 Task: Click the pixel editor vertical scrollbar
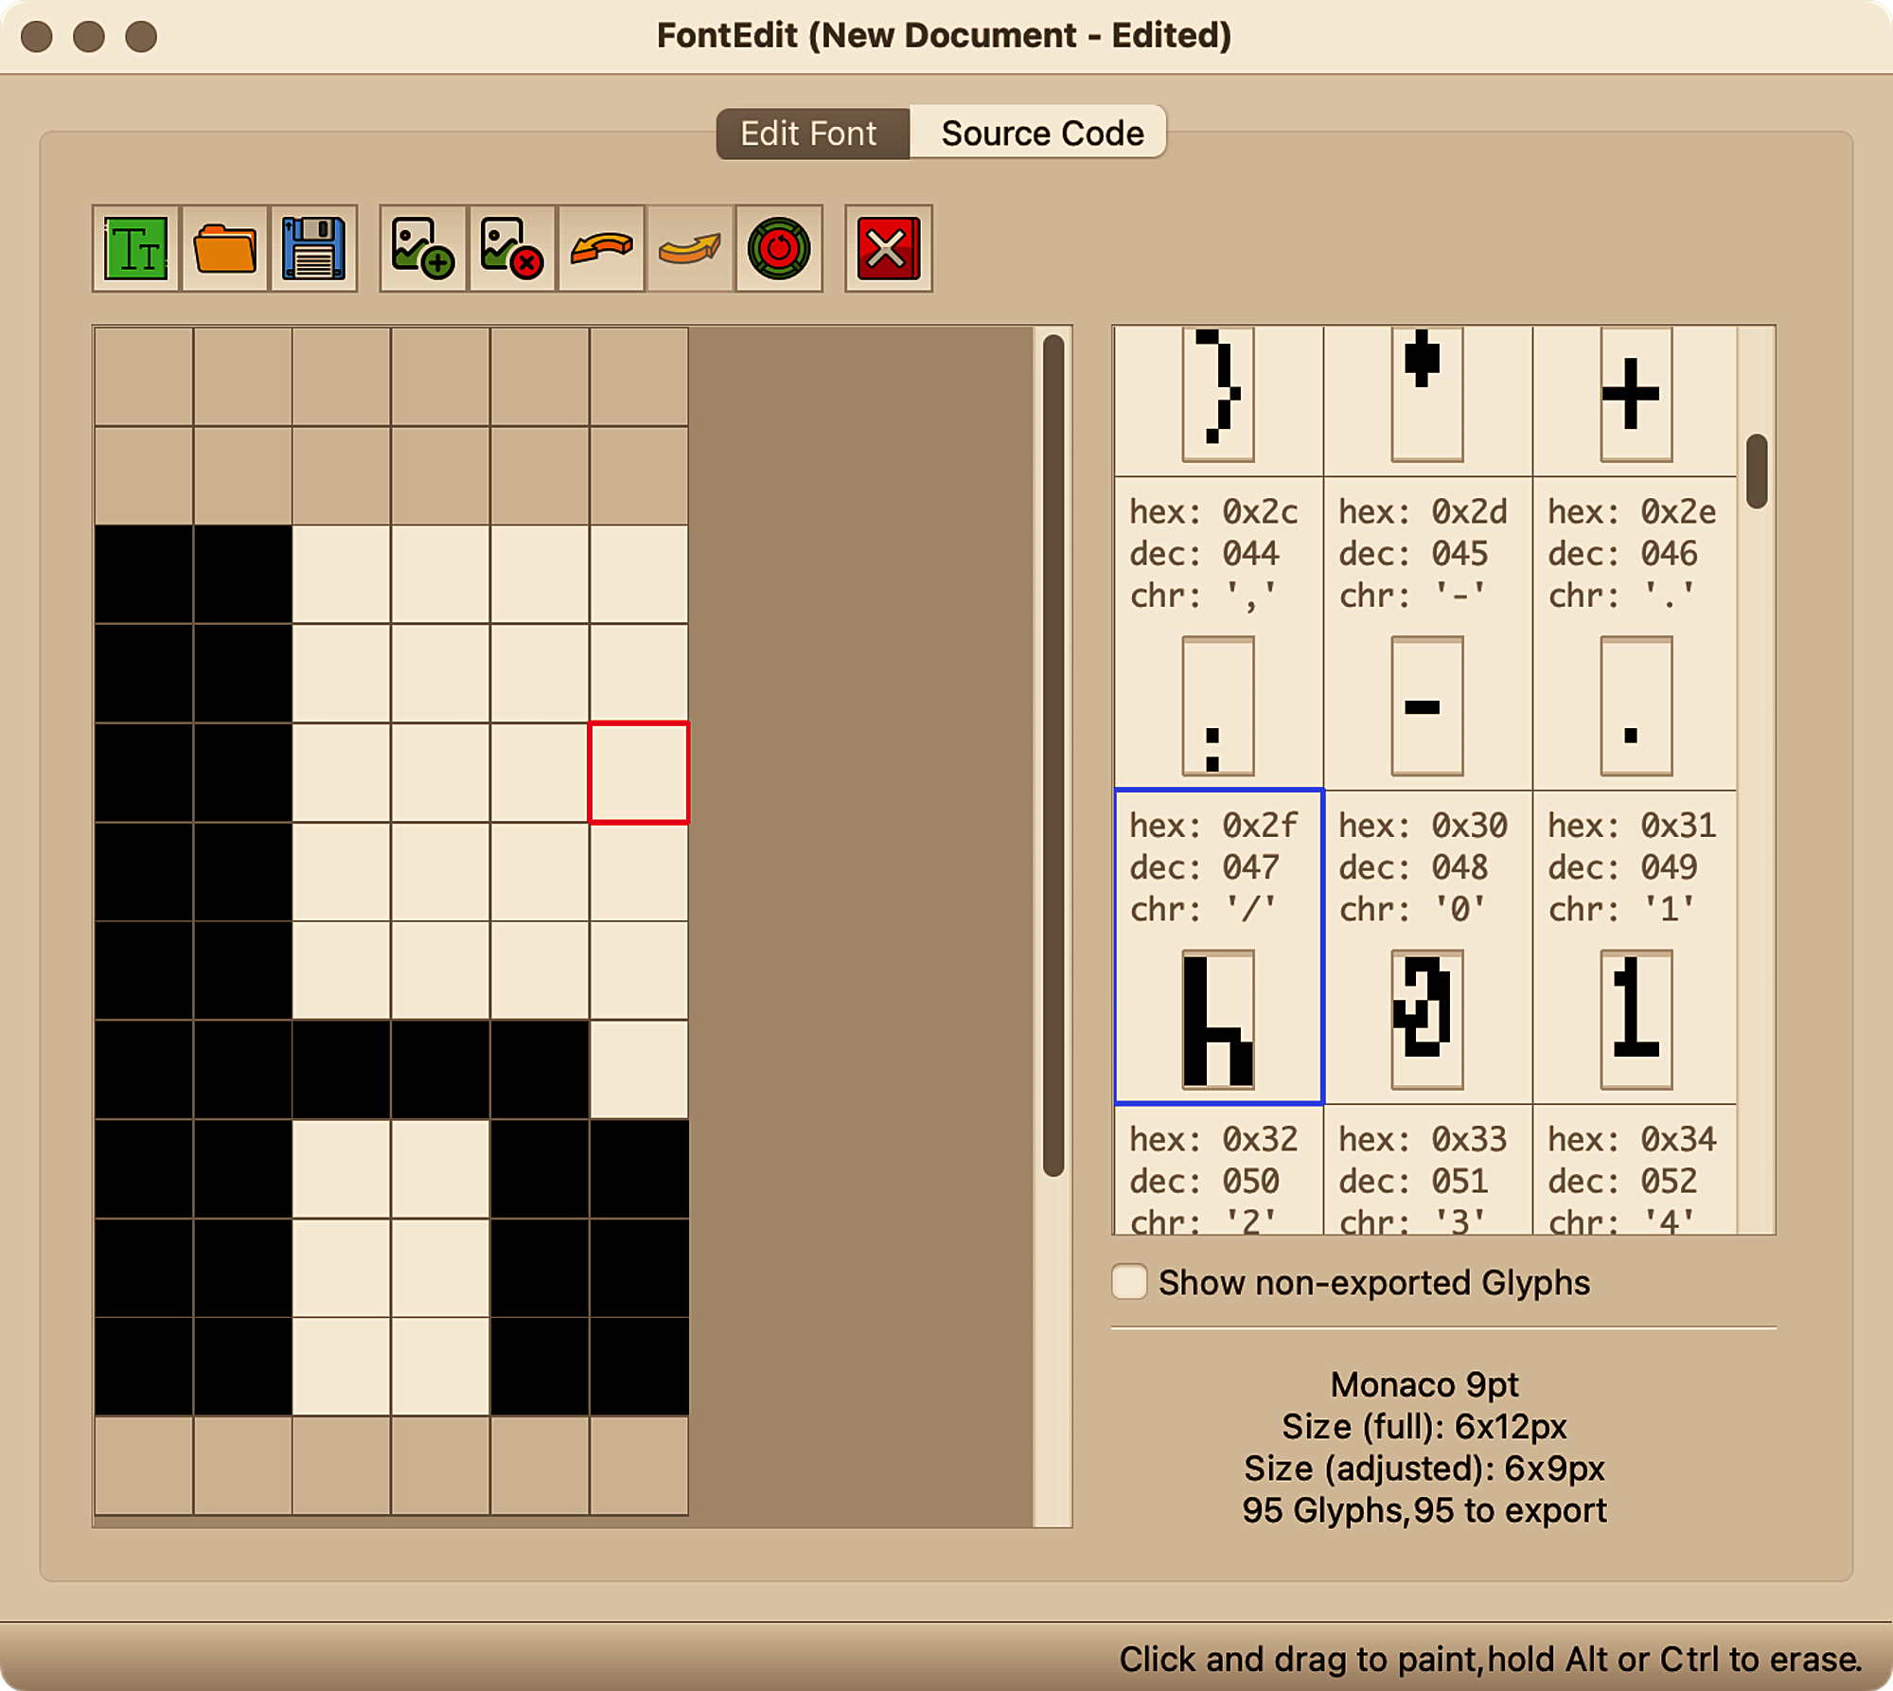[x=1053, y=755]
